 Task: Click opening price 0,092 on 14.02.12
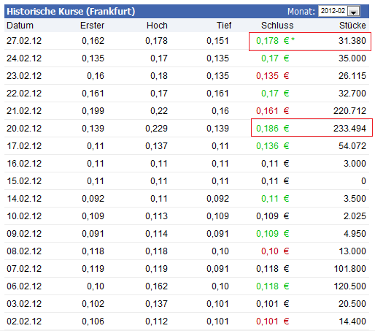(x=93, y=199)
